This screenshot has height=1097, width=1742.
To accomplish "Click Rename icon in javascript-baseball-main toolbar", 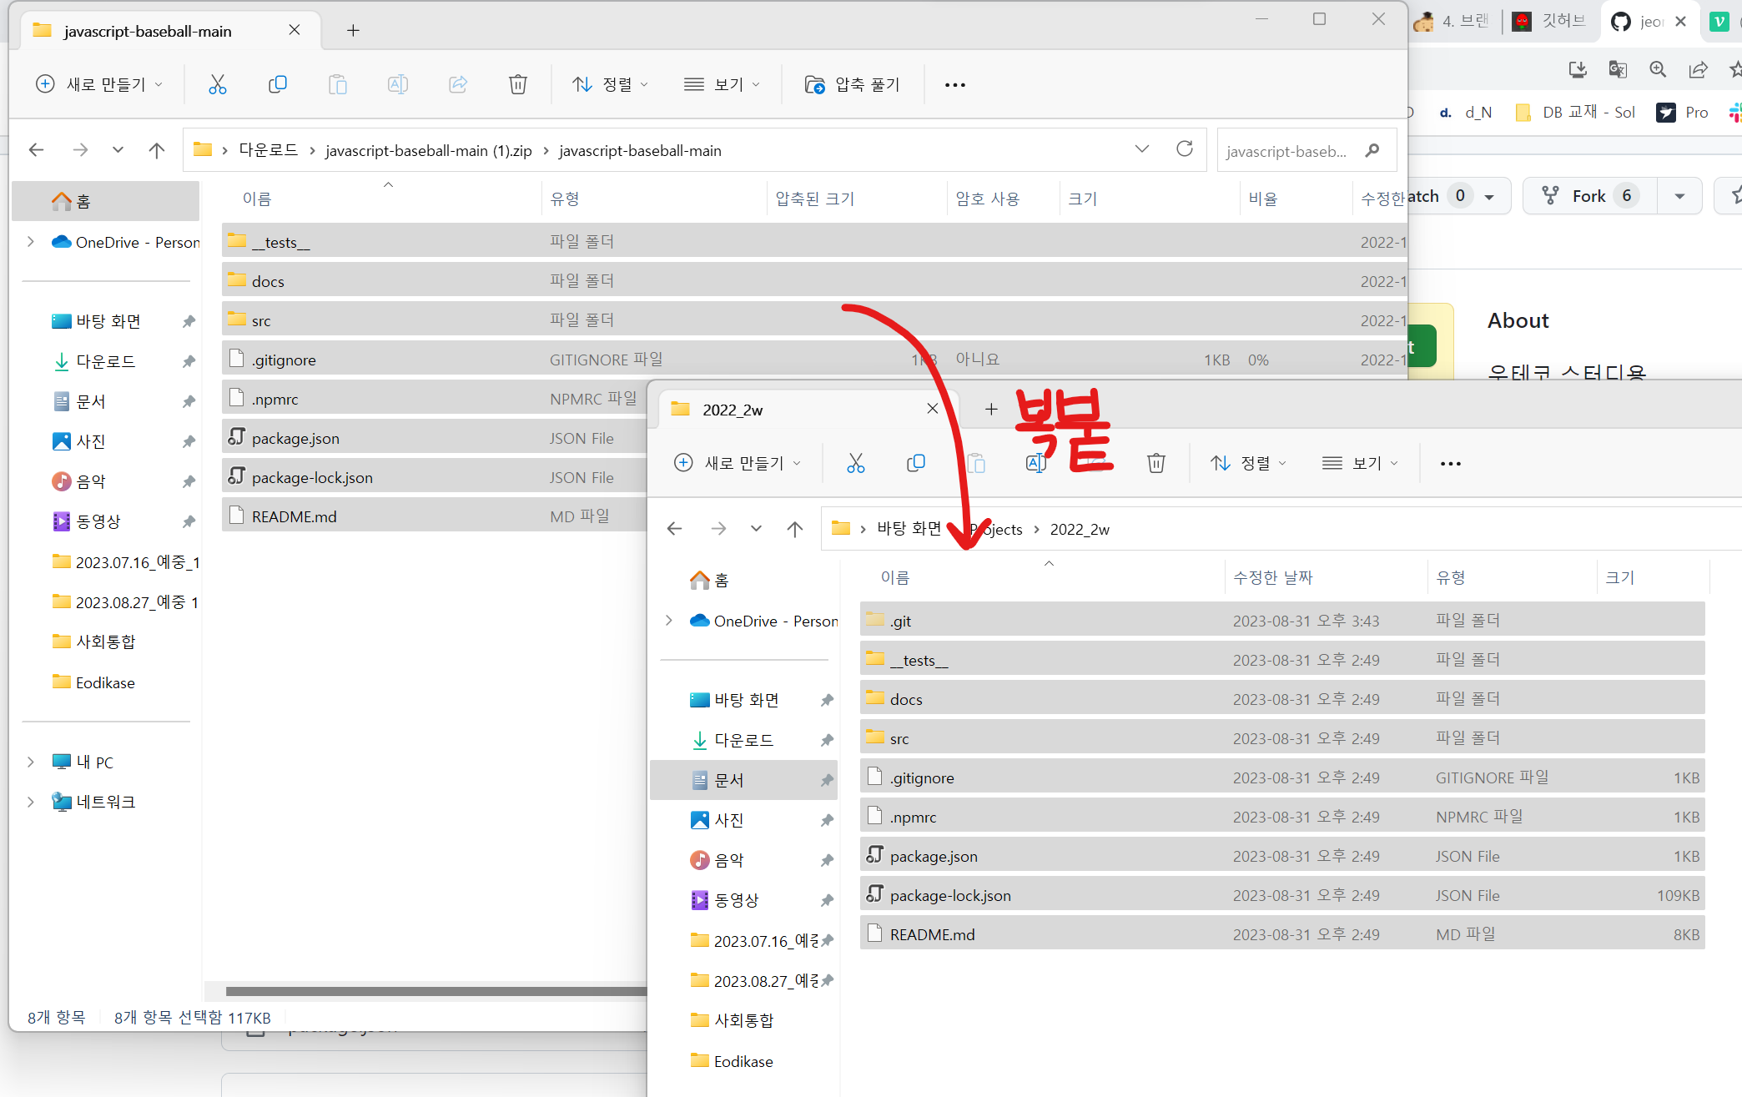I will point(398,84).
